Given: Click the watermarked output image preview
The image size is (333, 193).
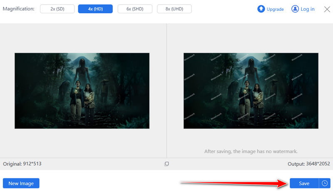Looking at the screenshot, I should 251,91.
